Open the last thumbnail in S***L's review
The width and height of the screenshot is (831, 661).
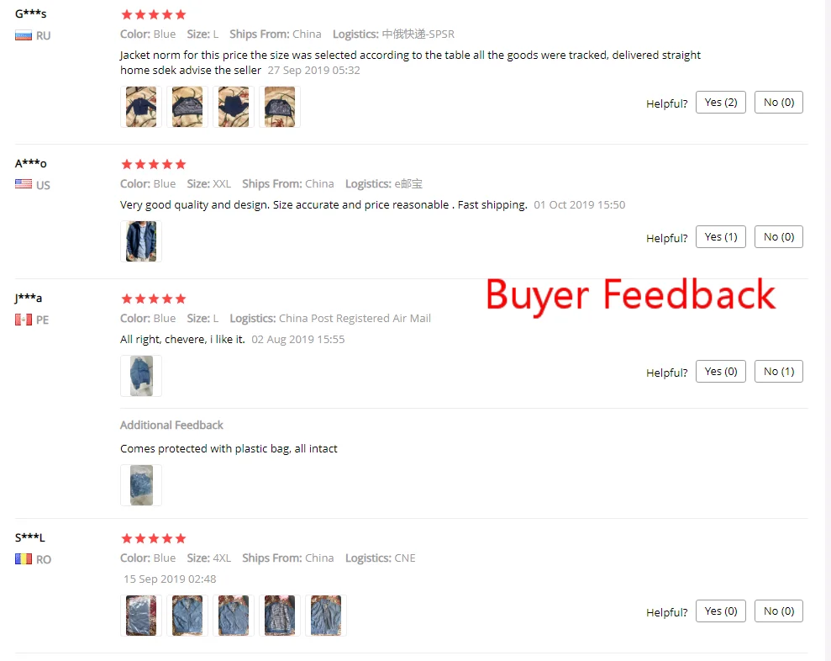coord(326,616)
